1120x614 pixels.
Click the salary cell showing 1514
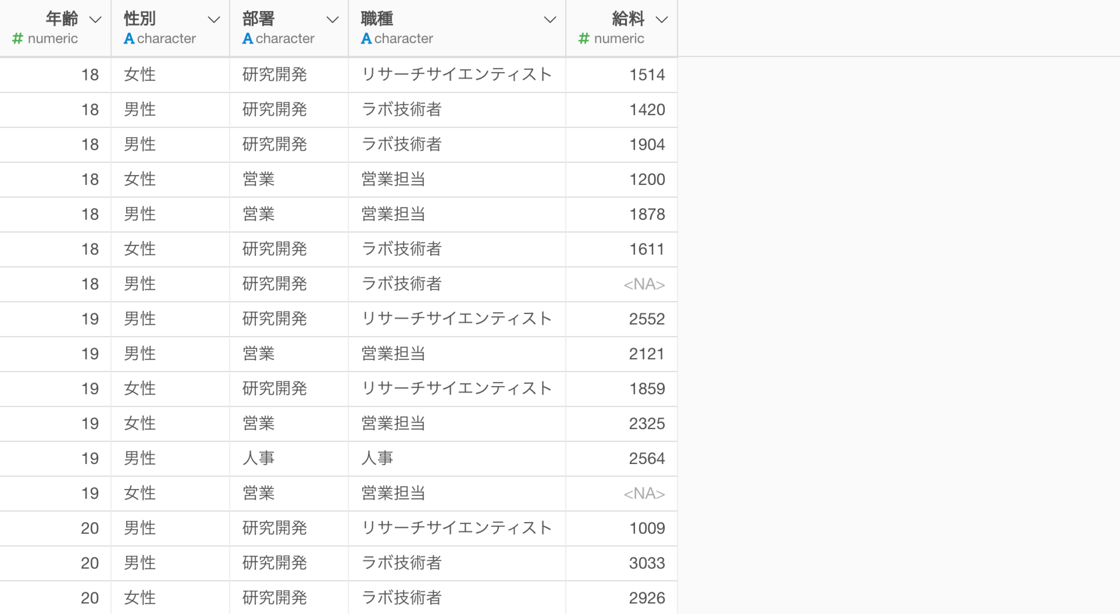621,75
